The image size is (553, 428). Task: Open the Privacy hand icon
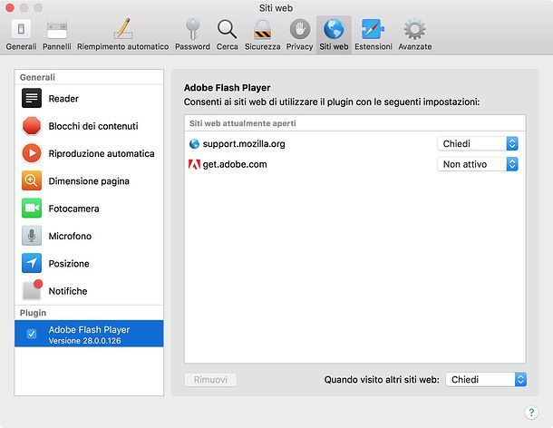(x=300, y=29)
